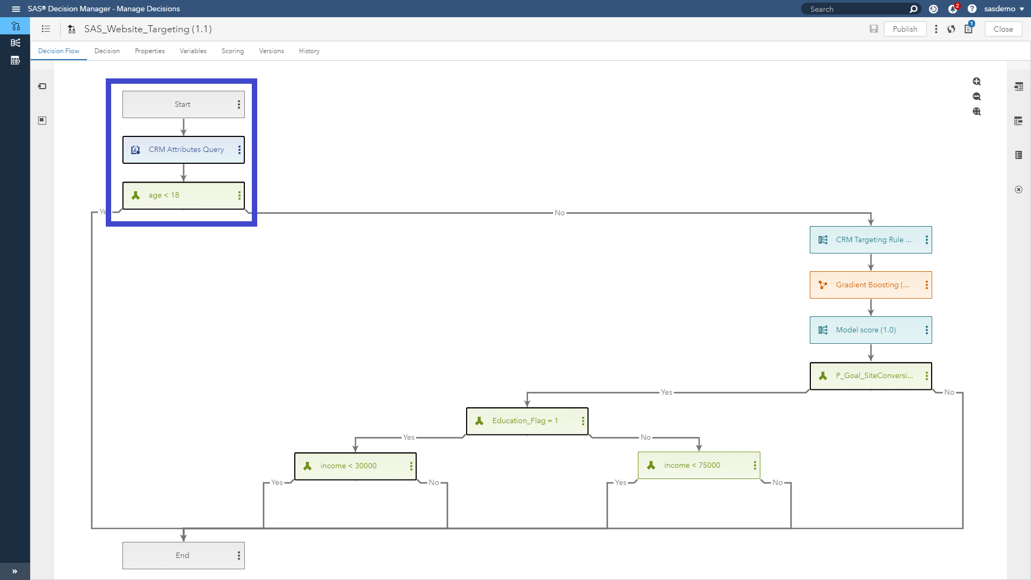Click the Gradient Boosting model node icon

(823, 285)
